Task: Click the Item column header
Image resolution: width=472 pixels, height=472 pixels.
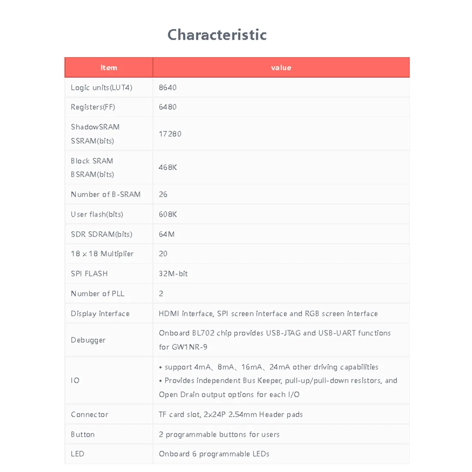Action: coord(109,68)
